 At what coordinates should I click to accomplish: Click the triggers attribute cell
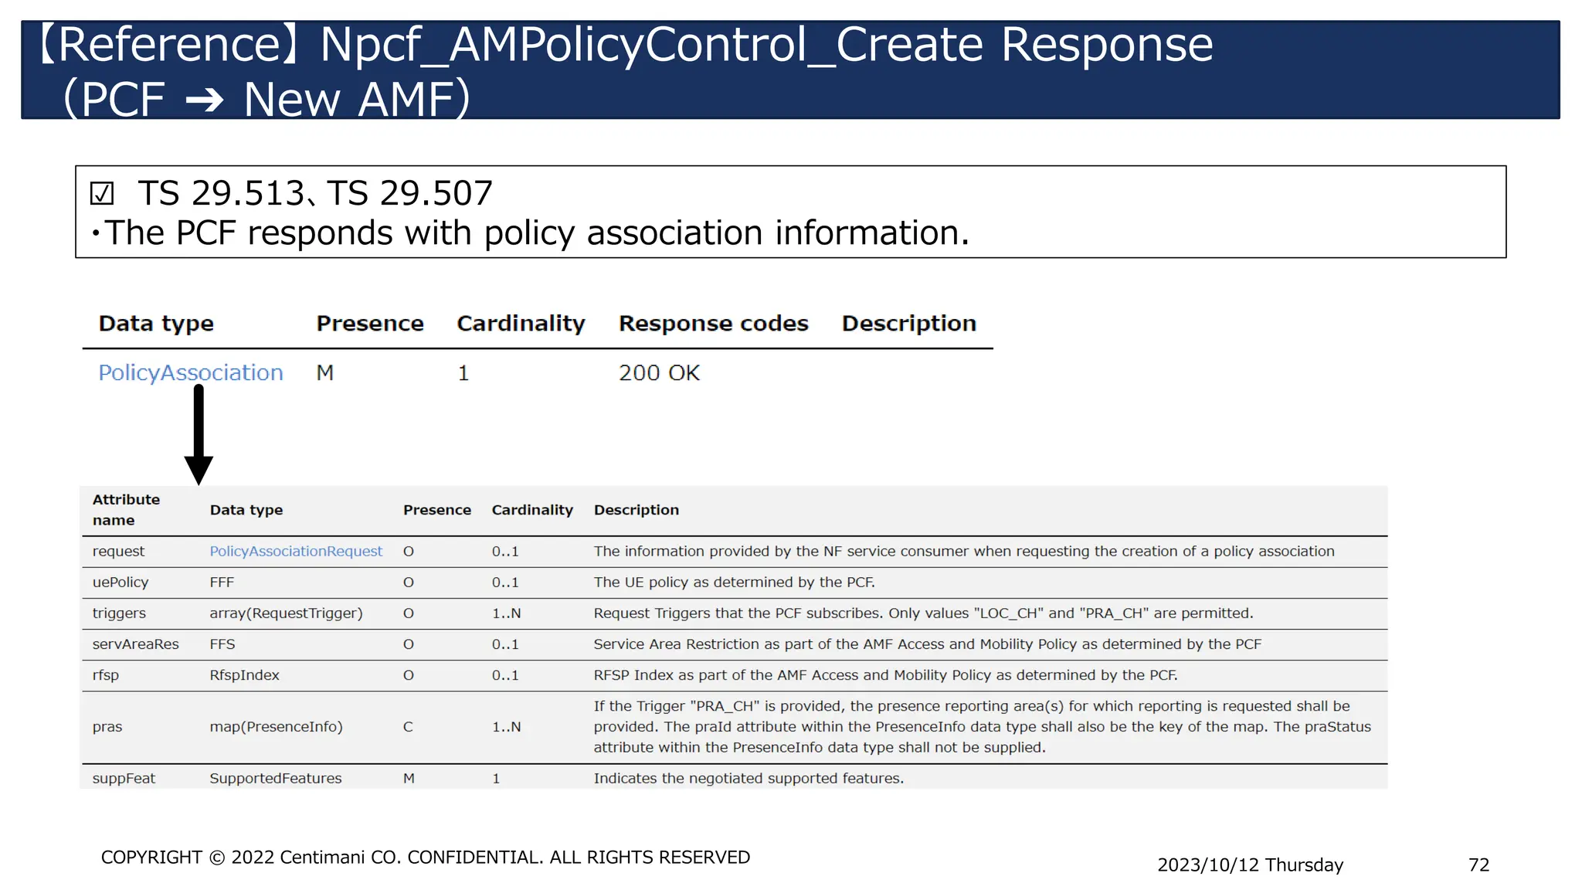[x=119, y=613]
